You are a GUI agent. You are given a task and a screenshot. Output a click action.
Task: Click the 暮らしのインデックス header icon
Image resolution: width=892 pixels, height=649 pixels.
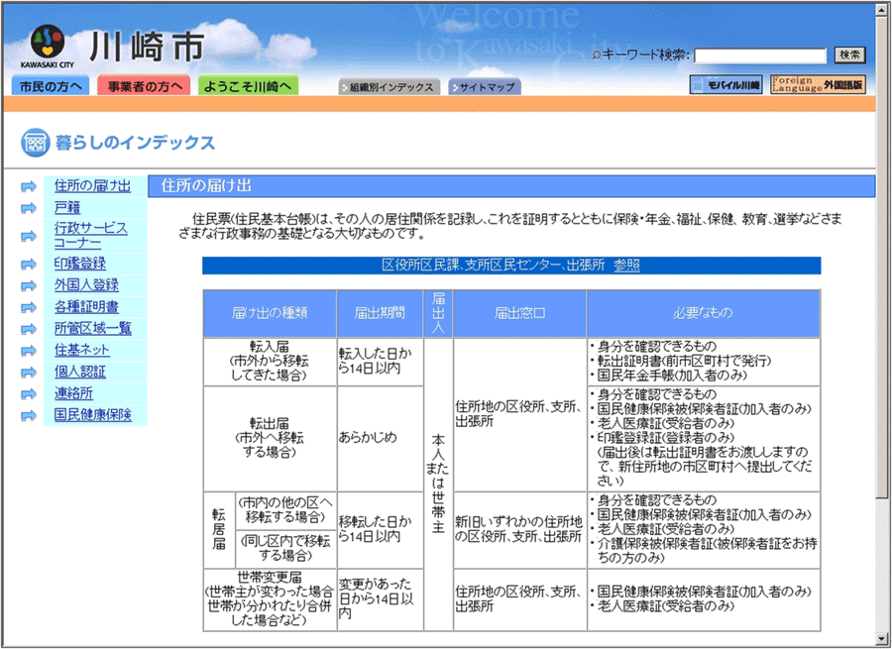coord(36,143)
